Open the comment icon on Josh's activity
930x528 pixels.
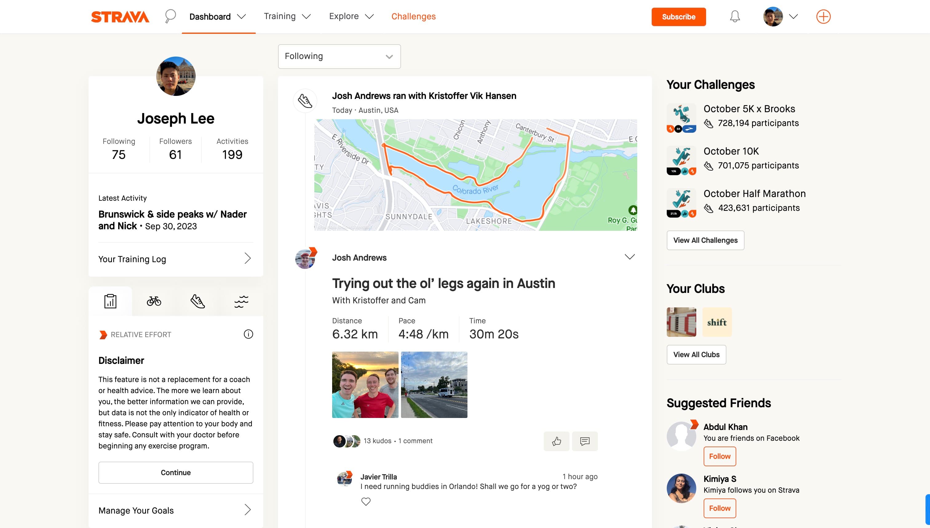(x=585, y=441)
